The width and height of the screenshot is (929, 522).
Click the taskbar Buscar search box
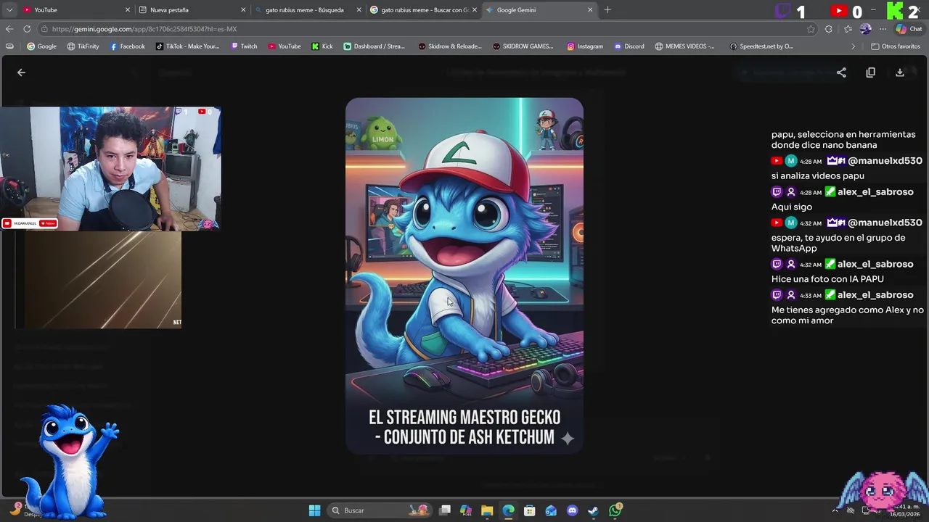(x=379, y=510)
